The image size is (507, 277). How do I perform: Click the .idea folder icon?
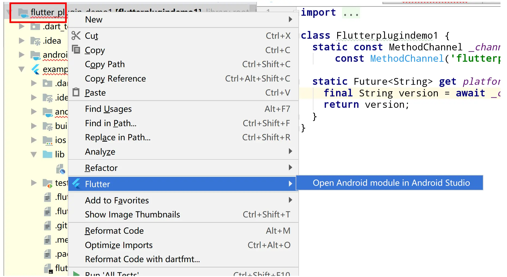tap(35, 41)
